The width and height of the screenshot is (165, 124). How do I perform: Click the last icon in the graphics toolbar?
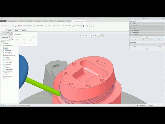[x=102, y=35]
